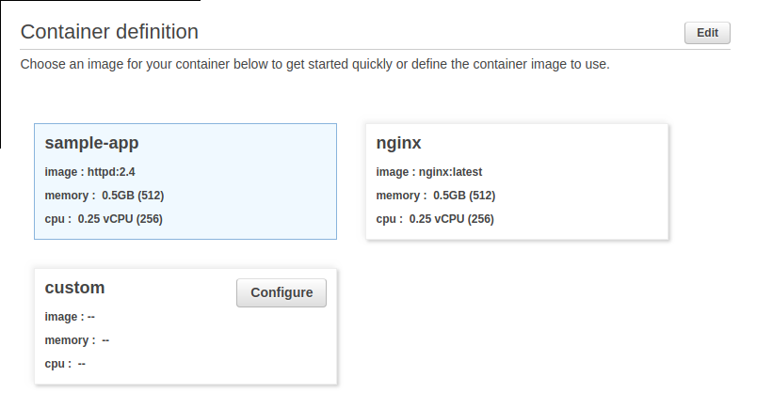The image size is (772, 393).
Task: Click the 'Choose an image for your container' description
Action: click(x=315, y=65)
